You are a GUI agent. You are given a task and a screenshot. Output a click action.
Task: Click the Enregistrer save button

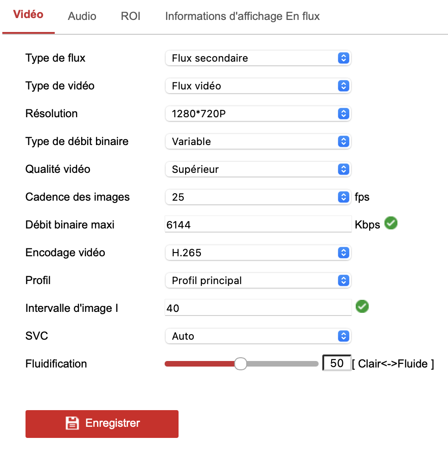pos(102,424)
